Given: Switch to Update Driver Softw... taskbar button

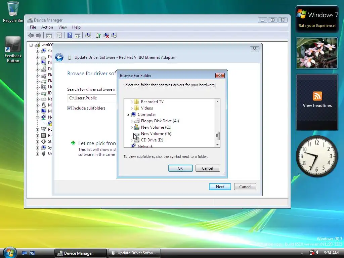Looking at the screenshot, I should (134, 253).
